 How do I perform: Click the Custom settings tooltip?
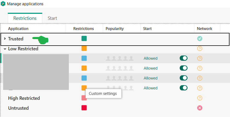[x=103, y=93]
